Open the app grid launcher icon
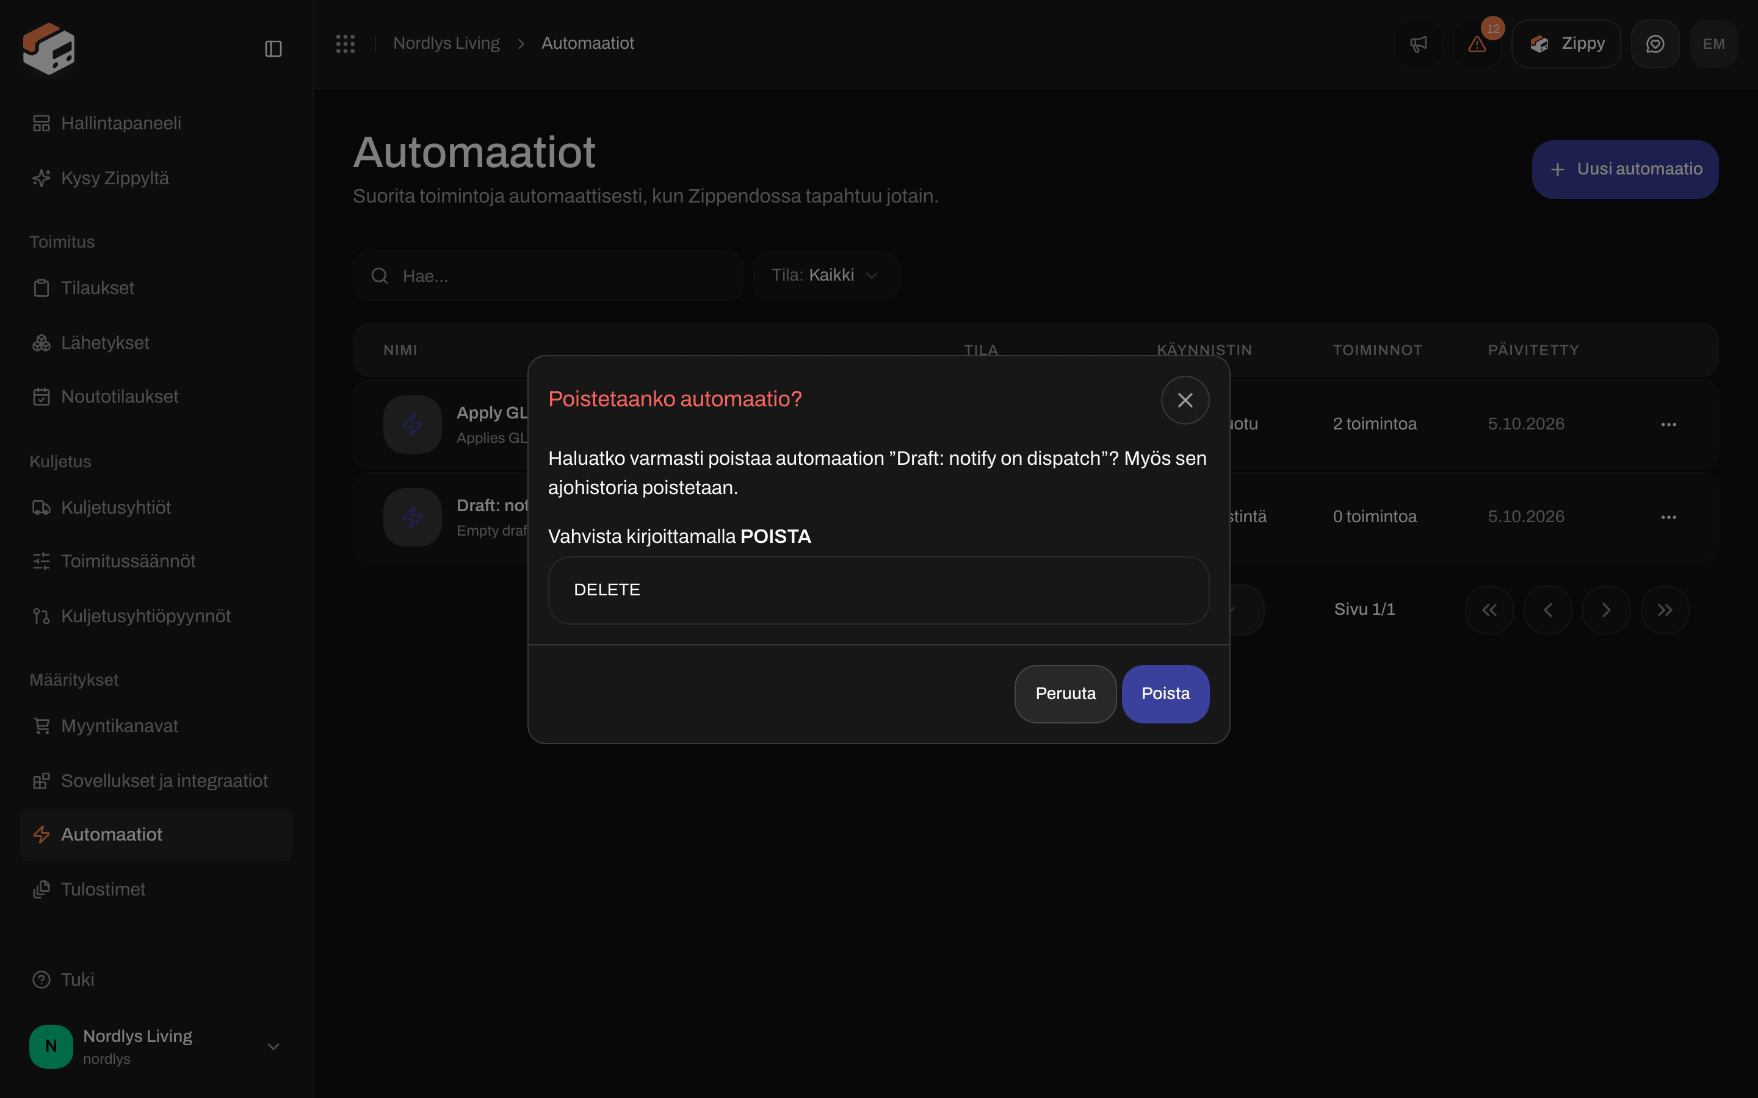1758x1098 pixels. pos(345,43)
